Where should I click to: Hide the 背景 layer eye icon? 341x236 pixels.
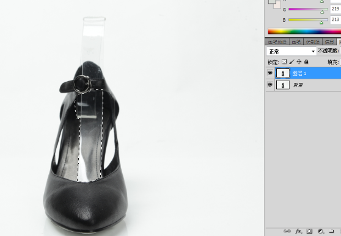[270, 84]
